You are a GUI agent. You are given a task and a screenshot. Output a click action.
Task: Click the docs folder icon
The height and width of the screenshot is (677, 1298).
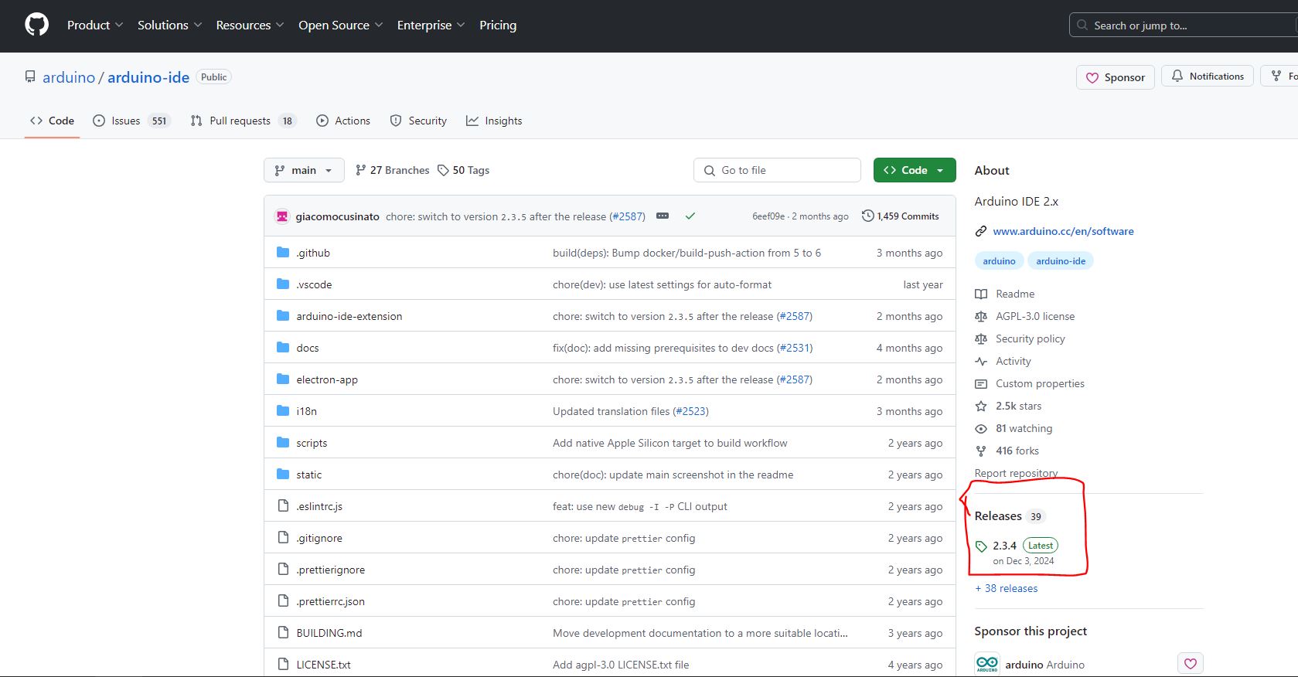283,348
